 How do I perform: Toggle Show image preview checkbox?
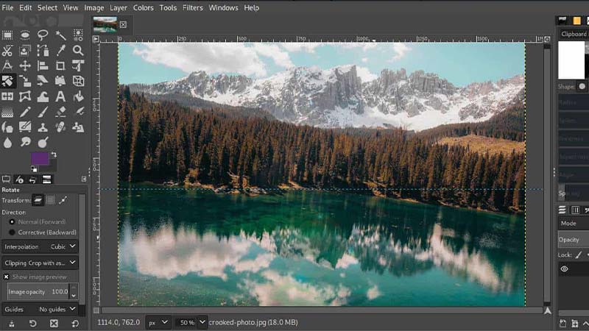[x=7, y=277]
